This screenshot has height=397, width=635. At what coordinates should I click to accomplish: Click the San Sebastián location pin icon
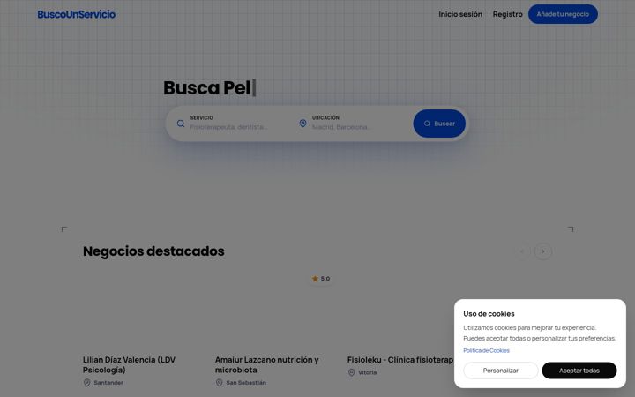(x=219, y=382)
